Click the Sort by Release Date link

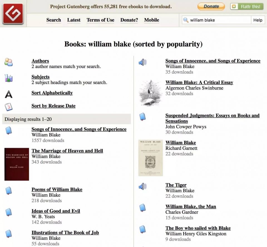tap(53, 106)
